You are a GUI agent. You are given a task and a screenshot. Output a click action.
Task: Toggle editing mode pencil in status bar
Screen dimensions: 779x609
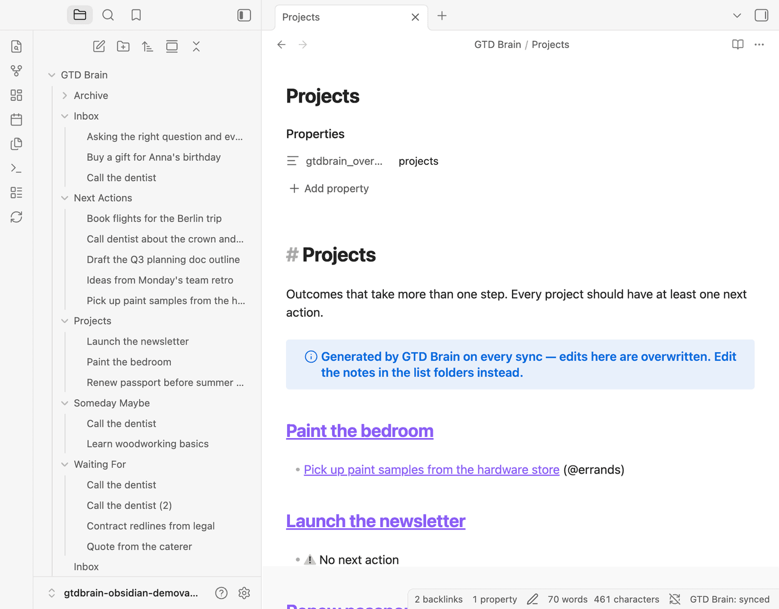(x=533, y=600)
